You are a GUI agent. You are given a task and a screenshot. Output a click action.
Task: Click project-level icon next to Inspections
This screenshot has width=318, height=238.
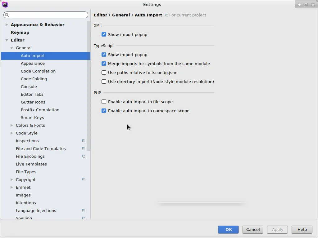84,141
